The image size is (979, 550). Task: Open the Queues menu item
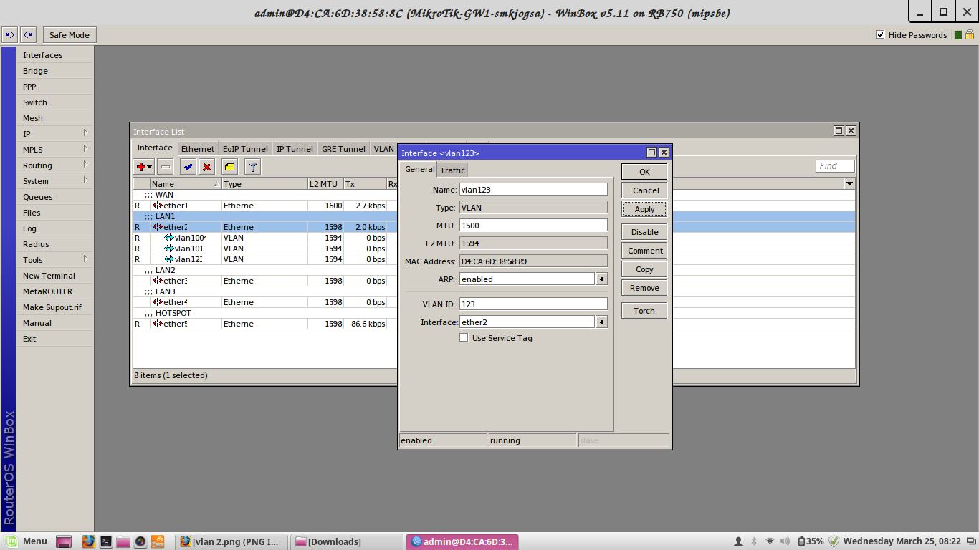coord(55,197)
